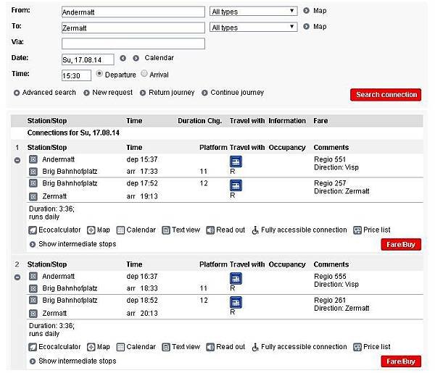
Task: Open Map for connection 2
Action: 99,347
